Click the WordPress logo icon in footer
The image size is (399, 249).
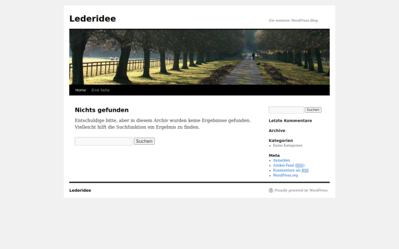(271, 191)
